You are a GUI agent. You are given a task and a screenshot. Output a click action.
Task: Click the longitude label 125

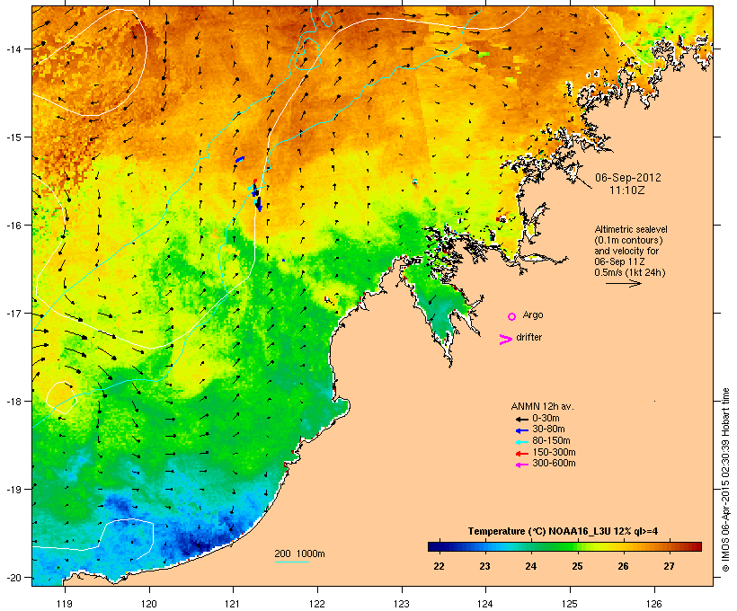[x=570, y=604]
